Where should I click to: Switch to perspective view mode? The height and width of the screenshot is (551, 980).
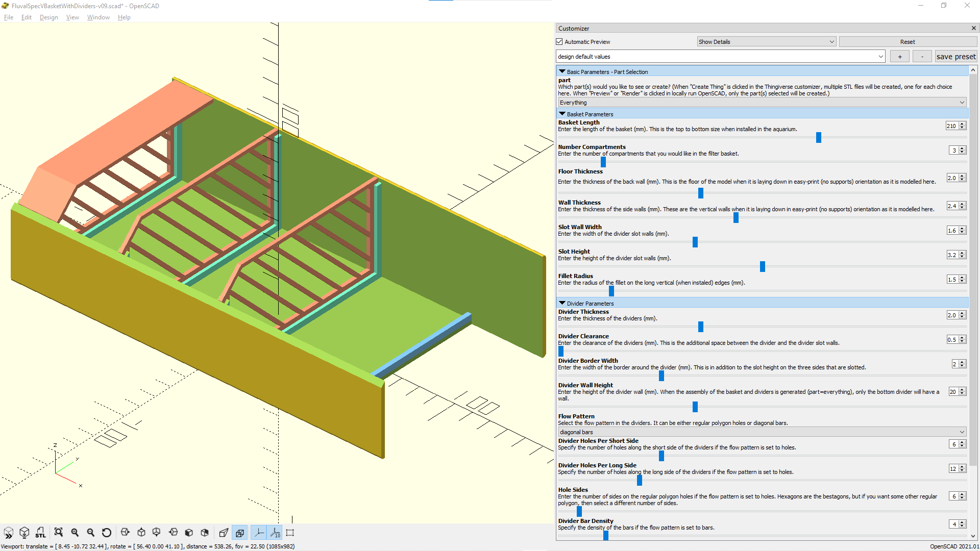pos(224,533)
